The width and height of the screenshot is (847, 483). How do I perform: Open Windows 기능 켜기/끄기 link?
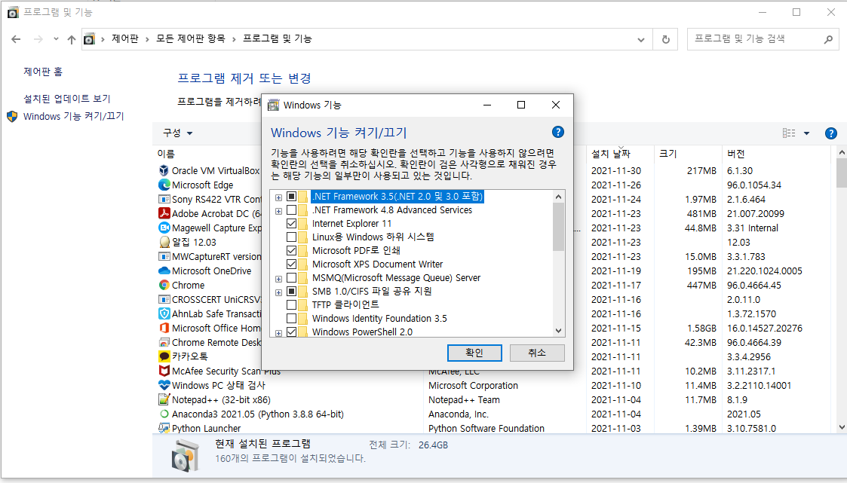pos(73,117)
